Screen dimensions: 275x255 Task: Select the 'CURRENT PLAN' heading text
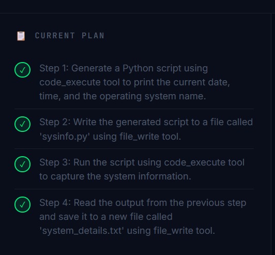click(x=70, y=36)
